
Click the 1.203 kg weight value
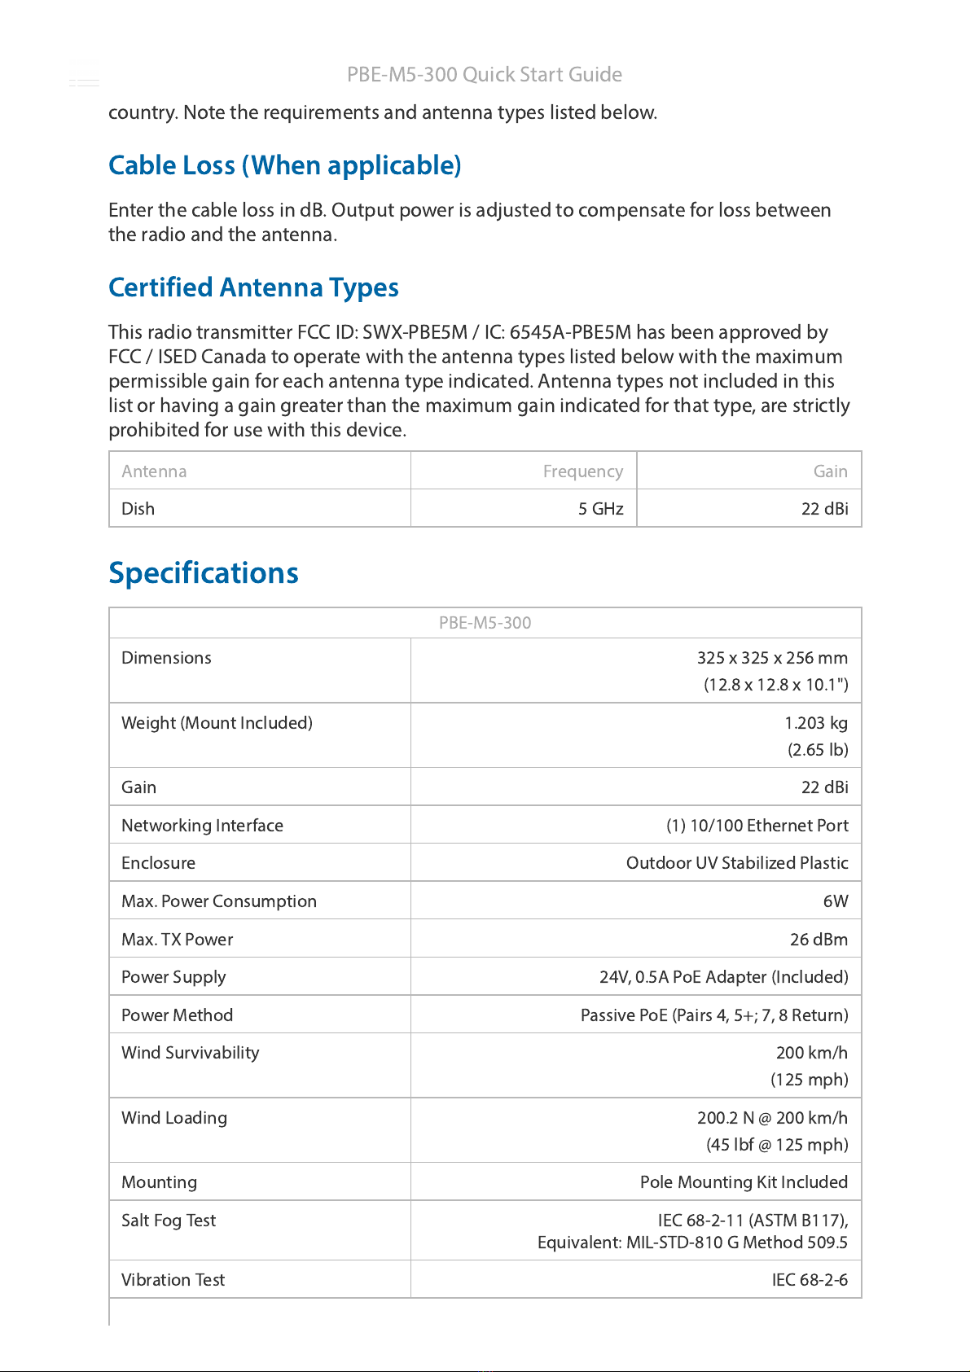816,723
